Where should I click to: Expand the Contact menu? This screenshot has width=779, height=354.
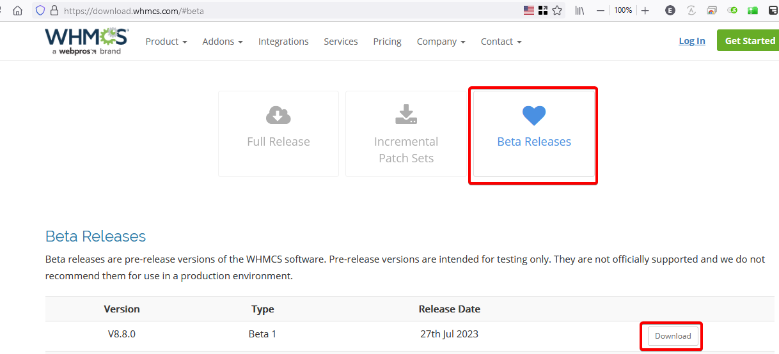pyautogui.click(x=501, y=42)
